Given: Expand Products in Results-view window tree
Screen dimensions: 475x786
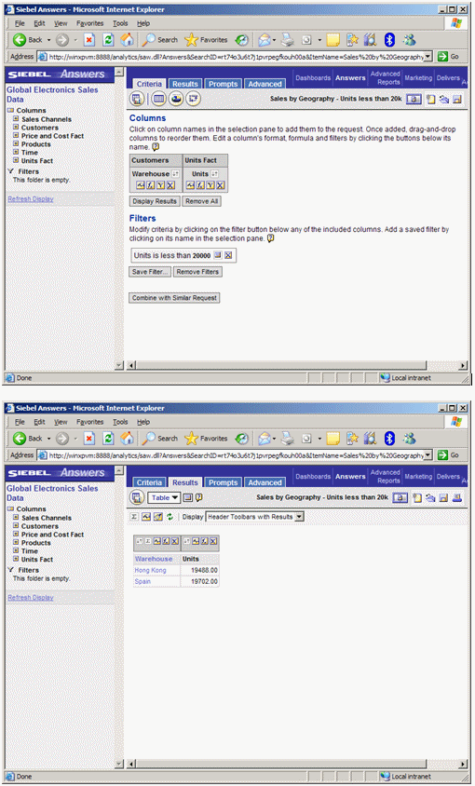Looking at the screenshot, I should coord(16,542).
